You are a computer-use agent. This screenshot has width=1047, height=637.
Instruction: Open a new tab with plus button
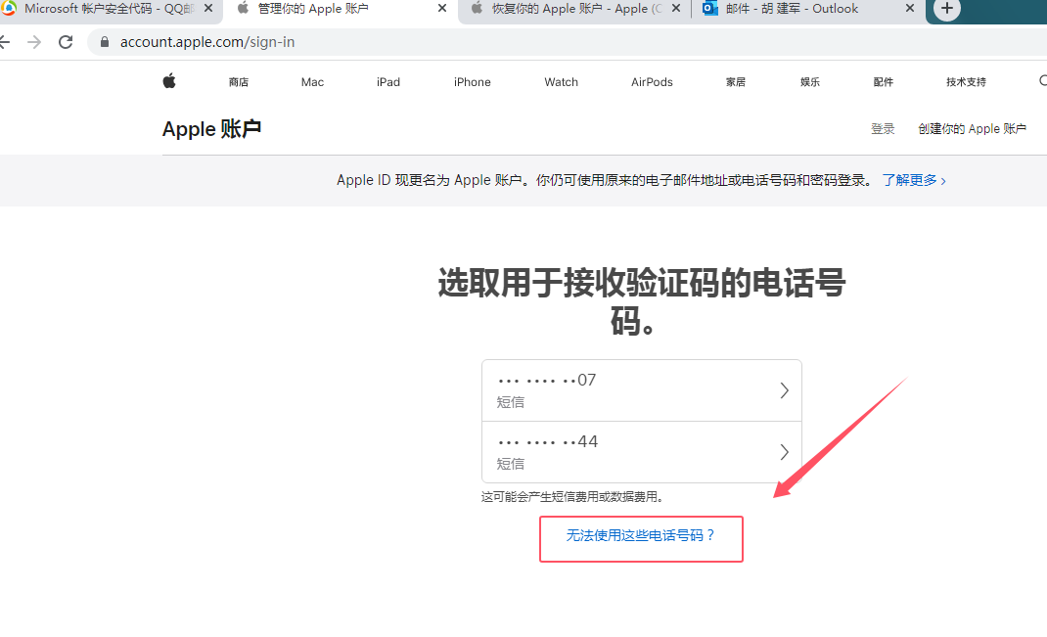(x=947, y=9)
